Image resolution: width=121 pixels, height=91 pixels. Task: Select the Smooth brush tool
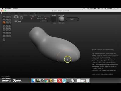9,23
